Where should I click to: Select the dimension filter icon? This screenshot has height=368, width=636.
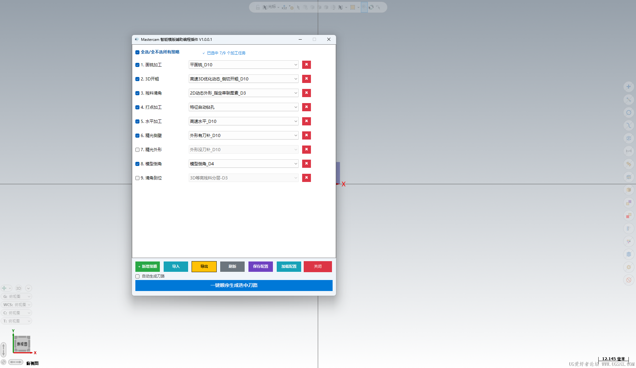tap(628, 151)
